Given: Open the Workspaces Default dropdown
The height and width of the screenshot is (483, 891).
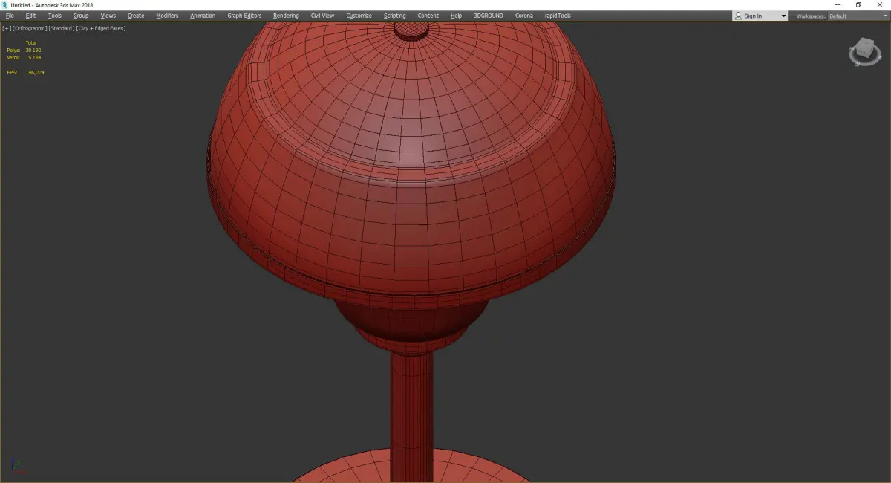Looking at the screenshot, I should 858,16.
